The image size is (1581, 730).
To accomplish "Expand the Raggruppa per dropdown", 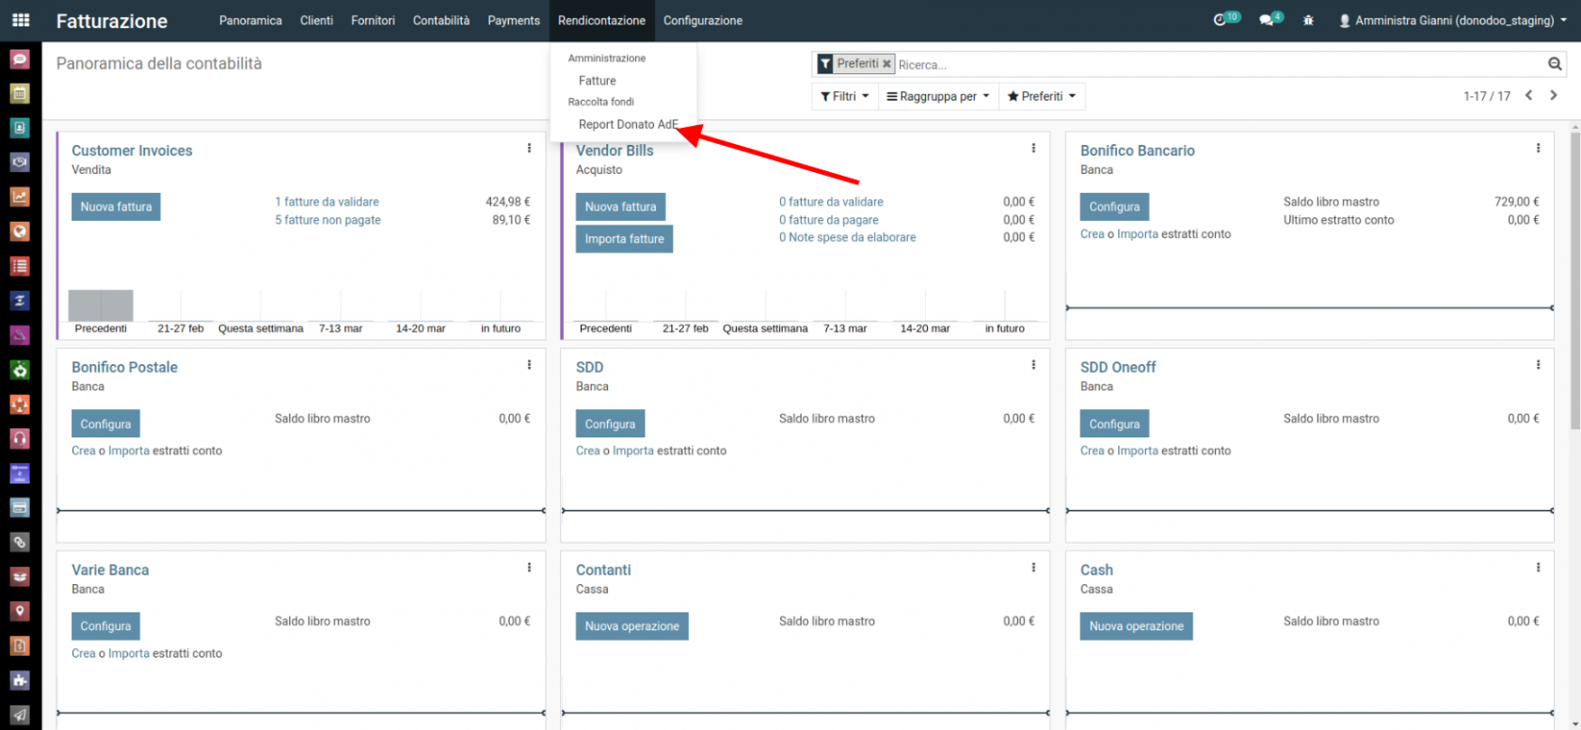I will (937, 96).
